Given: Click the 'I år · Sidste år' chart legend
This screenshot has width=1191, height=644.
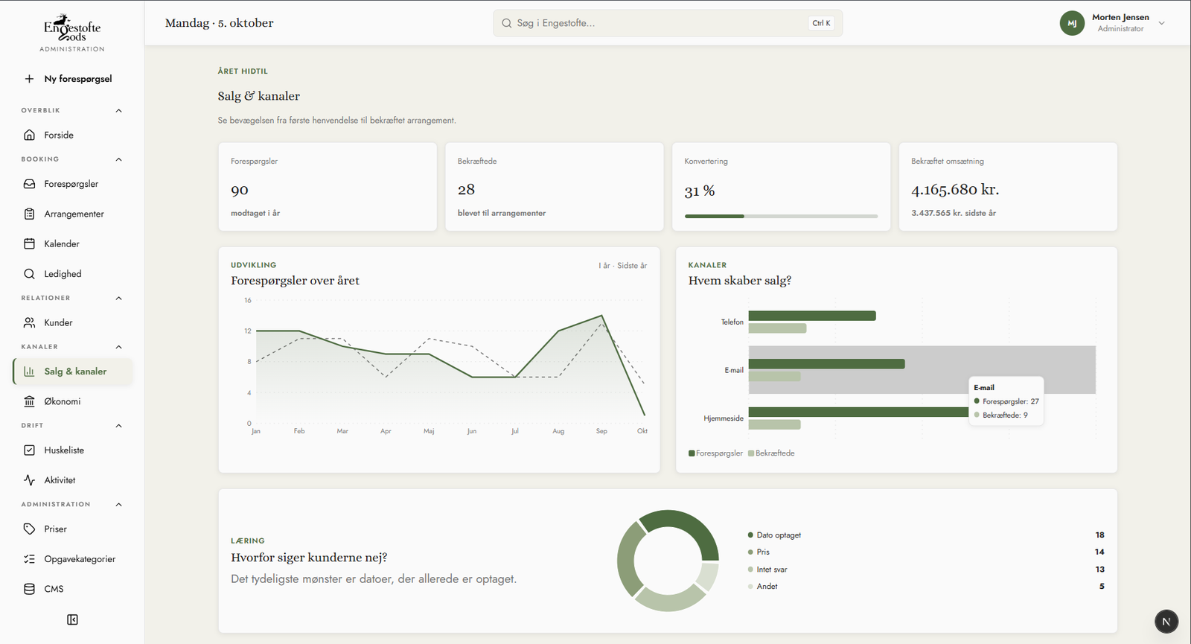Looking at the screenshot, I should pyautogui.click(x=623, y=266).
